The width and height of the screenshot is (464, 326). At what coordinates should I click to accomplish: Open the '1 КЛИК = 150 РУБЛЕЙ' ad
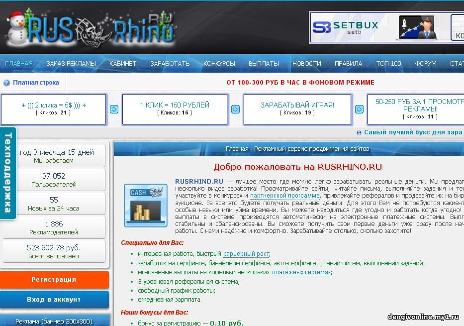[175, 105]
